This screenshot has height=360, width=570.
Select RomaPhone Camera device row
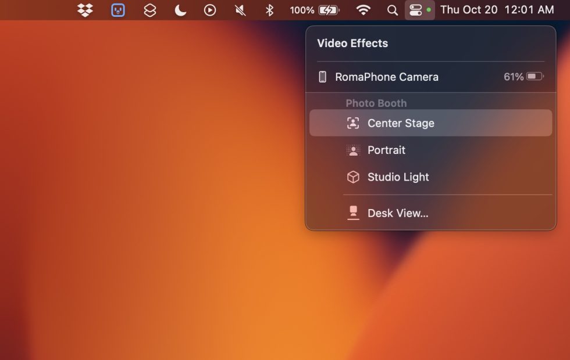(431, 77)
